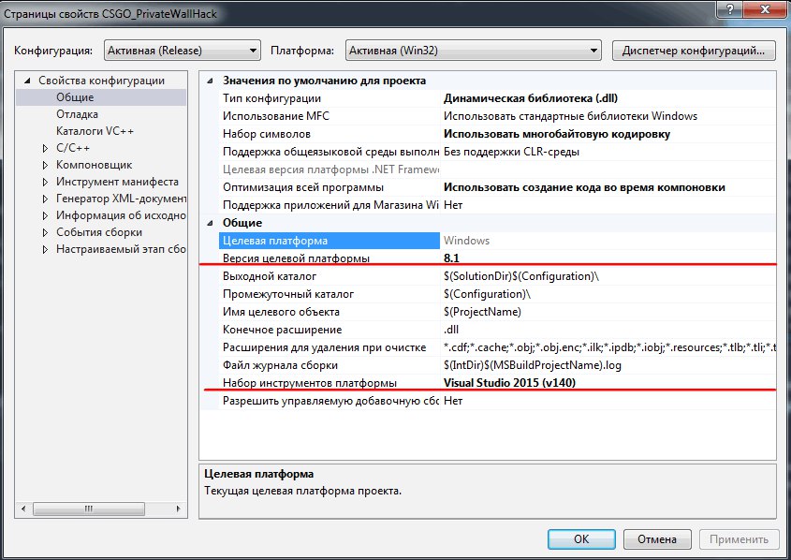
Task: Select Каталоги VC++ in the tree
Action: (95, 131)
